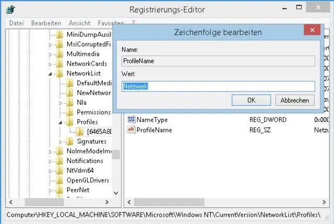Viewport: 334px width, 224px height.
Task: Click tree pane horizontal scrollbar thumb
Action: 44,202
